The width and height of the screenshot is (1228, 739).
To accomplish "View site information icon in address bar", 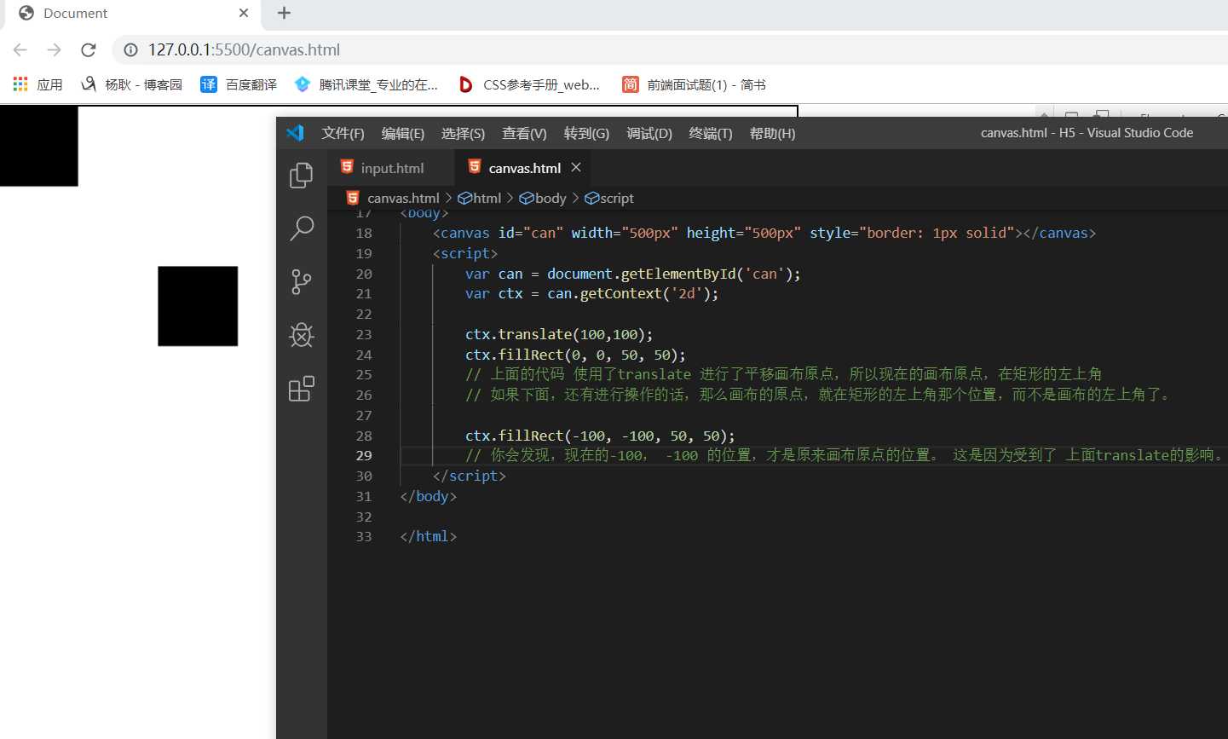I will click(x=131, y=50).
